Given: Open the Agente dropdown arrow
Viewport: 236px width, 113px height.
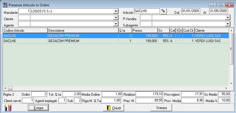Looking at the screenshot, I should click(x=116, y=24).
